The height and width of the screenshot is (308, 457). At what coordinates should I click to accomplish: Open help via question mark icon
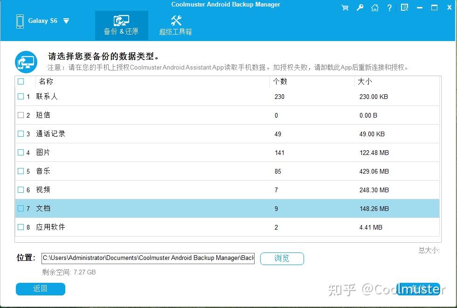coord(389,7)
